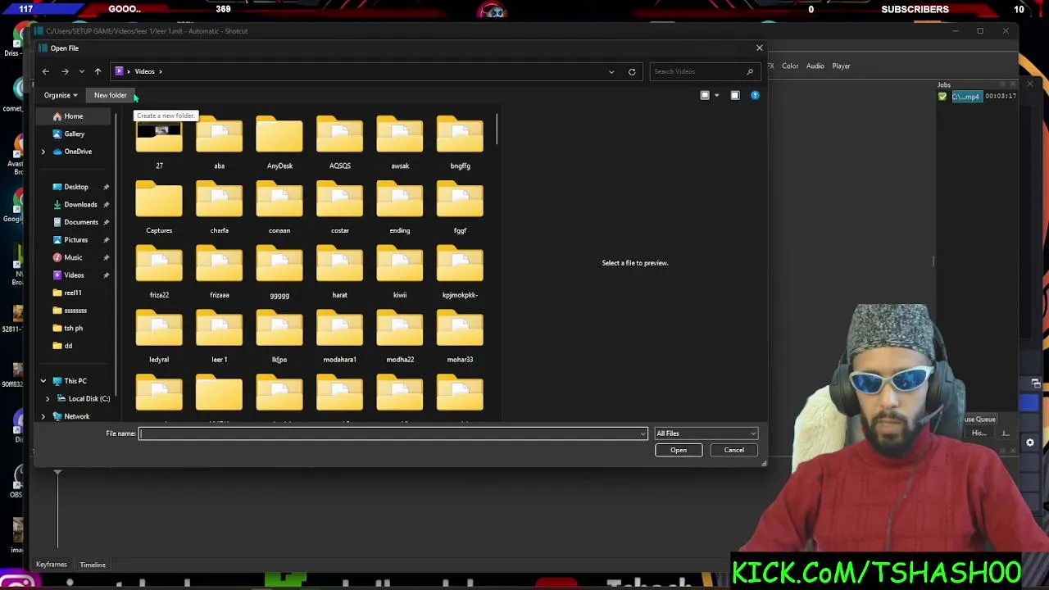Select the conaan folder
This screenshot has width=1049, height=590.
pos(279,208)
